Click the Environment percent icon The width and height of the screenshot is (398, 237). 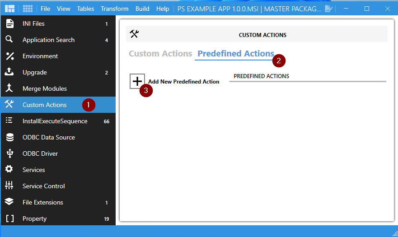[10, 56]
